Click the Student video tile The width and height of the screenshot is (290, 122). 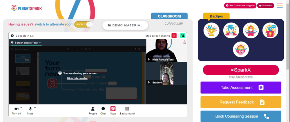pyautogui.click(x=167, y=74)
